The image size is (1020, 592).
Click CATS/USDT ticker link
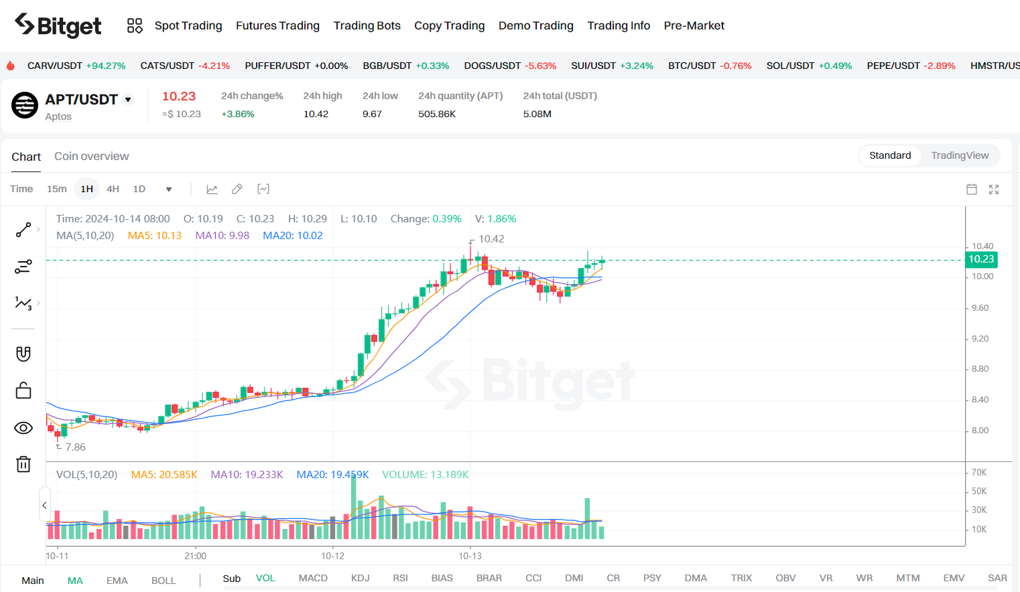[x=185, y=66]
